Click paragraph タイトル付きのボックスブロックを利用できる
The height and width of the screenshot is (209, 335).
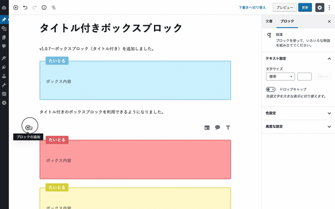click(102, 112)
